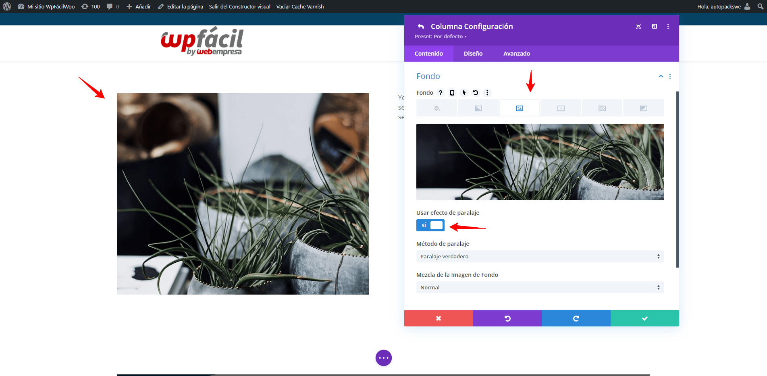Click the green save checkmark button
This screenshot has width=767, height=376.
644,318
